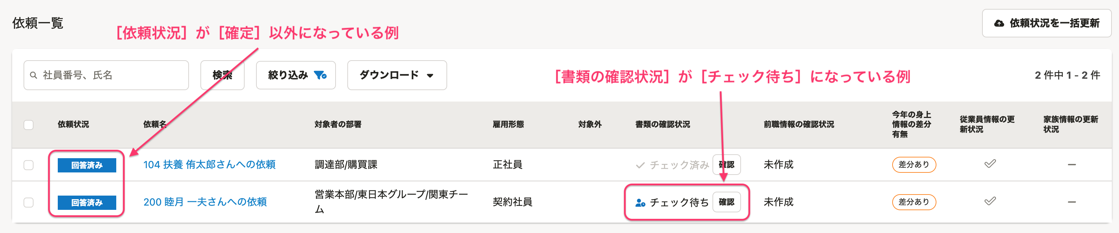1119x233 pixels.
Task: Open the ダウンロード dropdown
Action: click(397, 75)
